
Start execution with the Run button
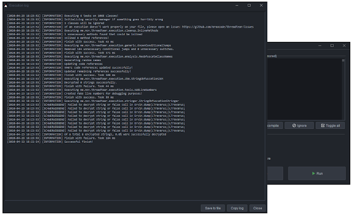point(317,173)
